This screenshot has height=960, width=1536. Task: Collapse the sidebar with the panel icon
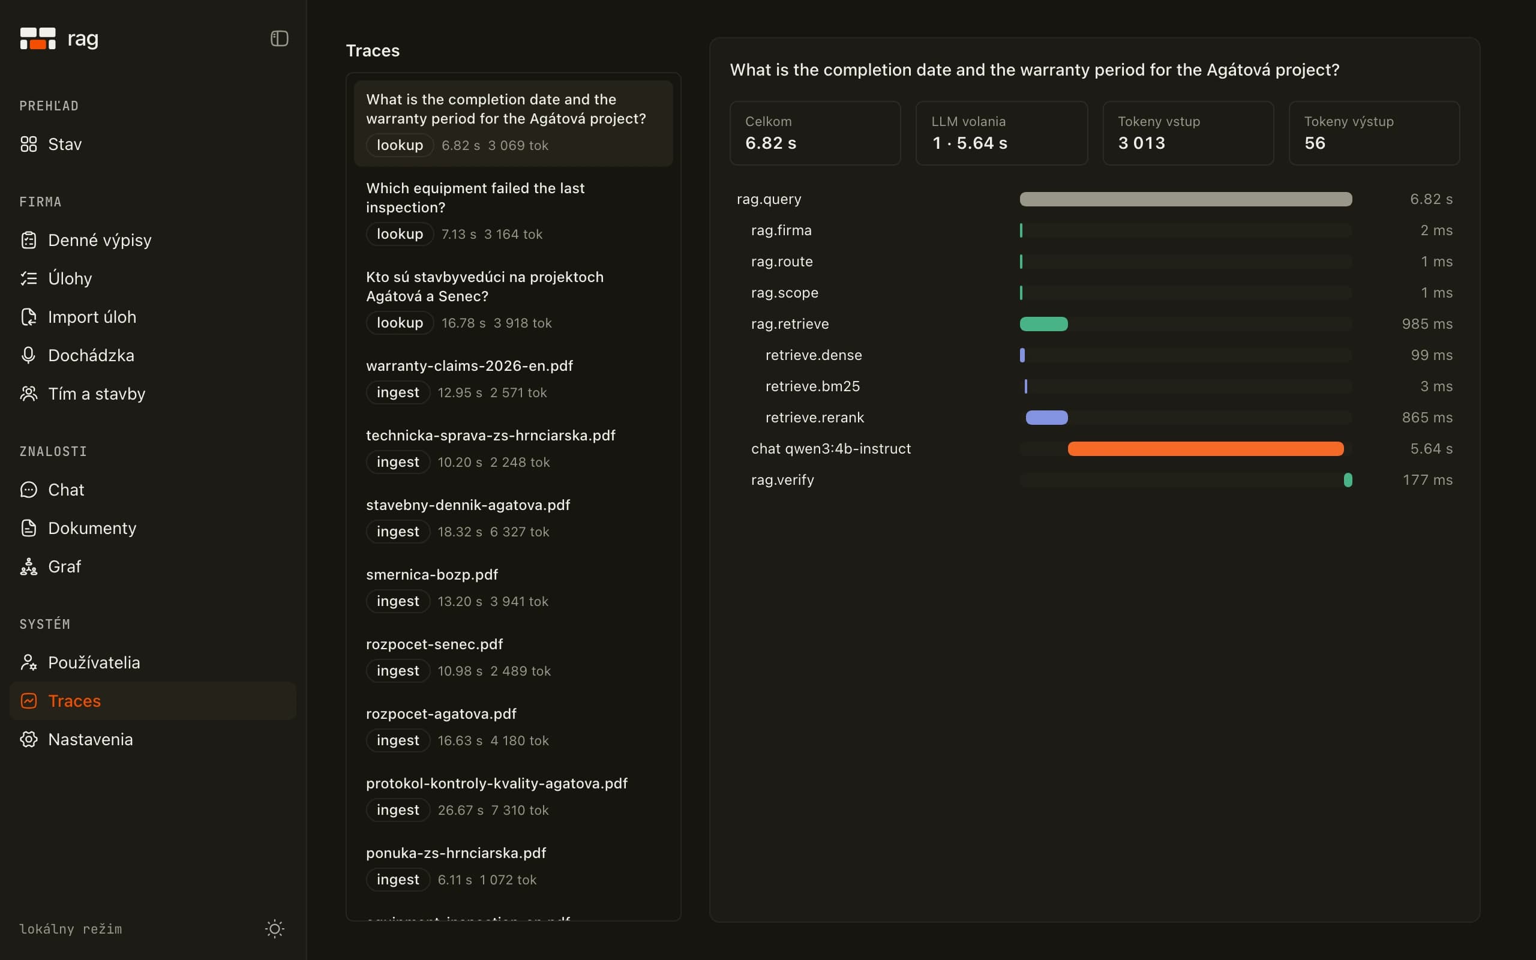click(x=279, y=39)
